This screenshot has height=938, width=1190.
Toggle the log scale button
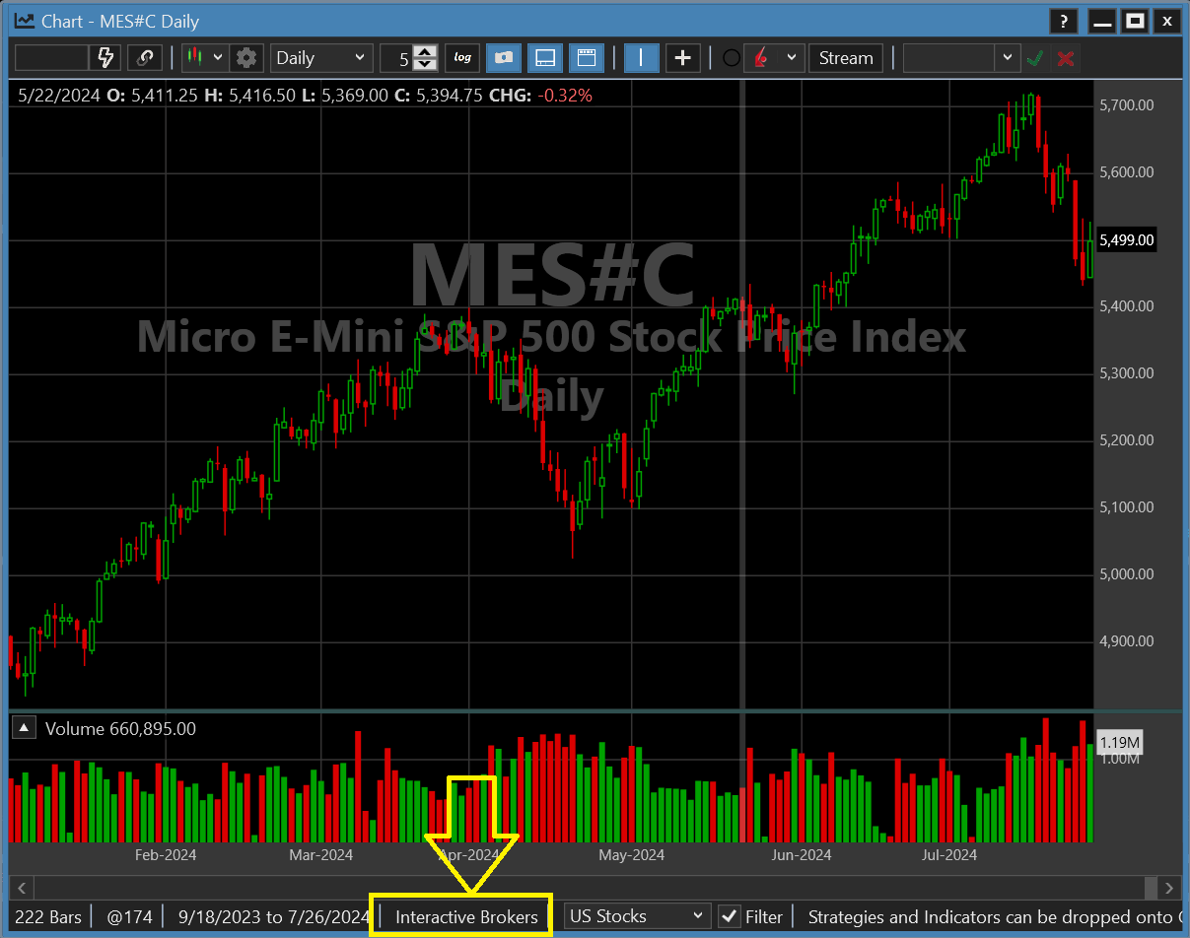pos(462,58)
